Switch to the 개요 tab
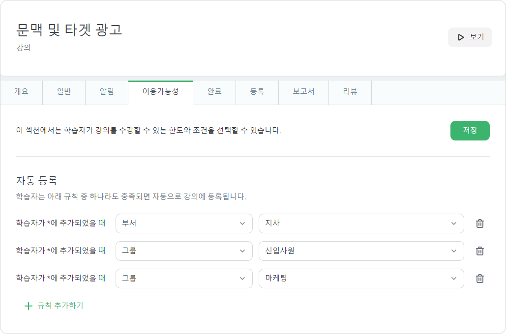506x334 pixels. (21, 92)
